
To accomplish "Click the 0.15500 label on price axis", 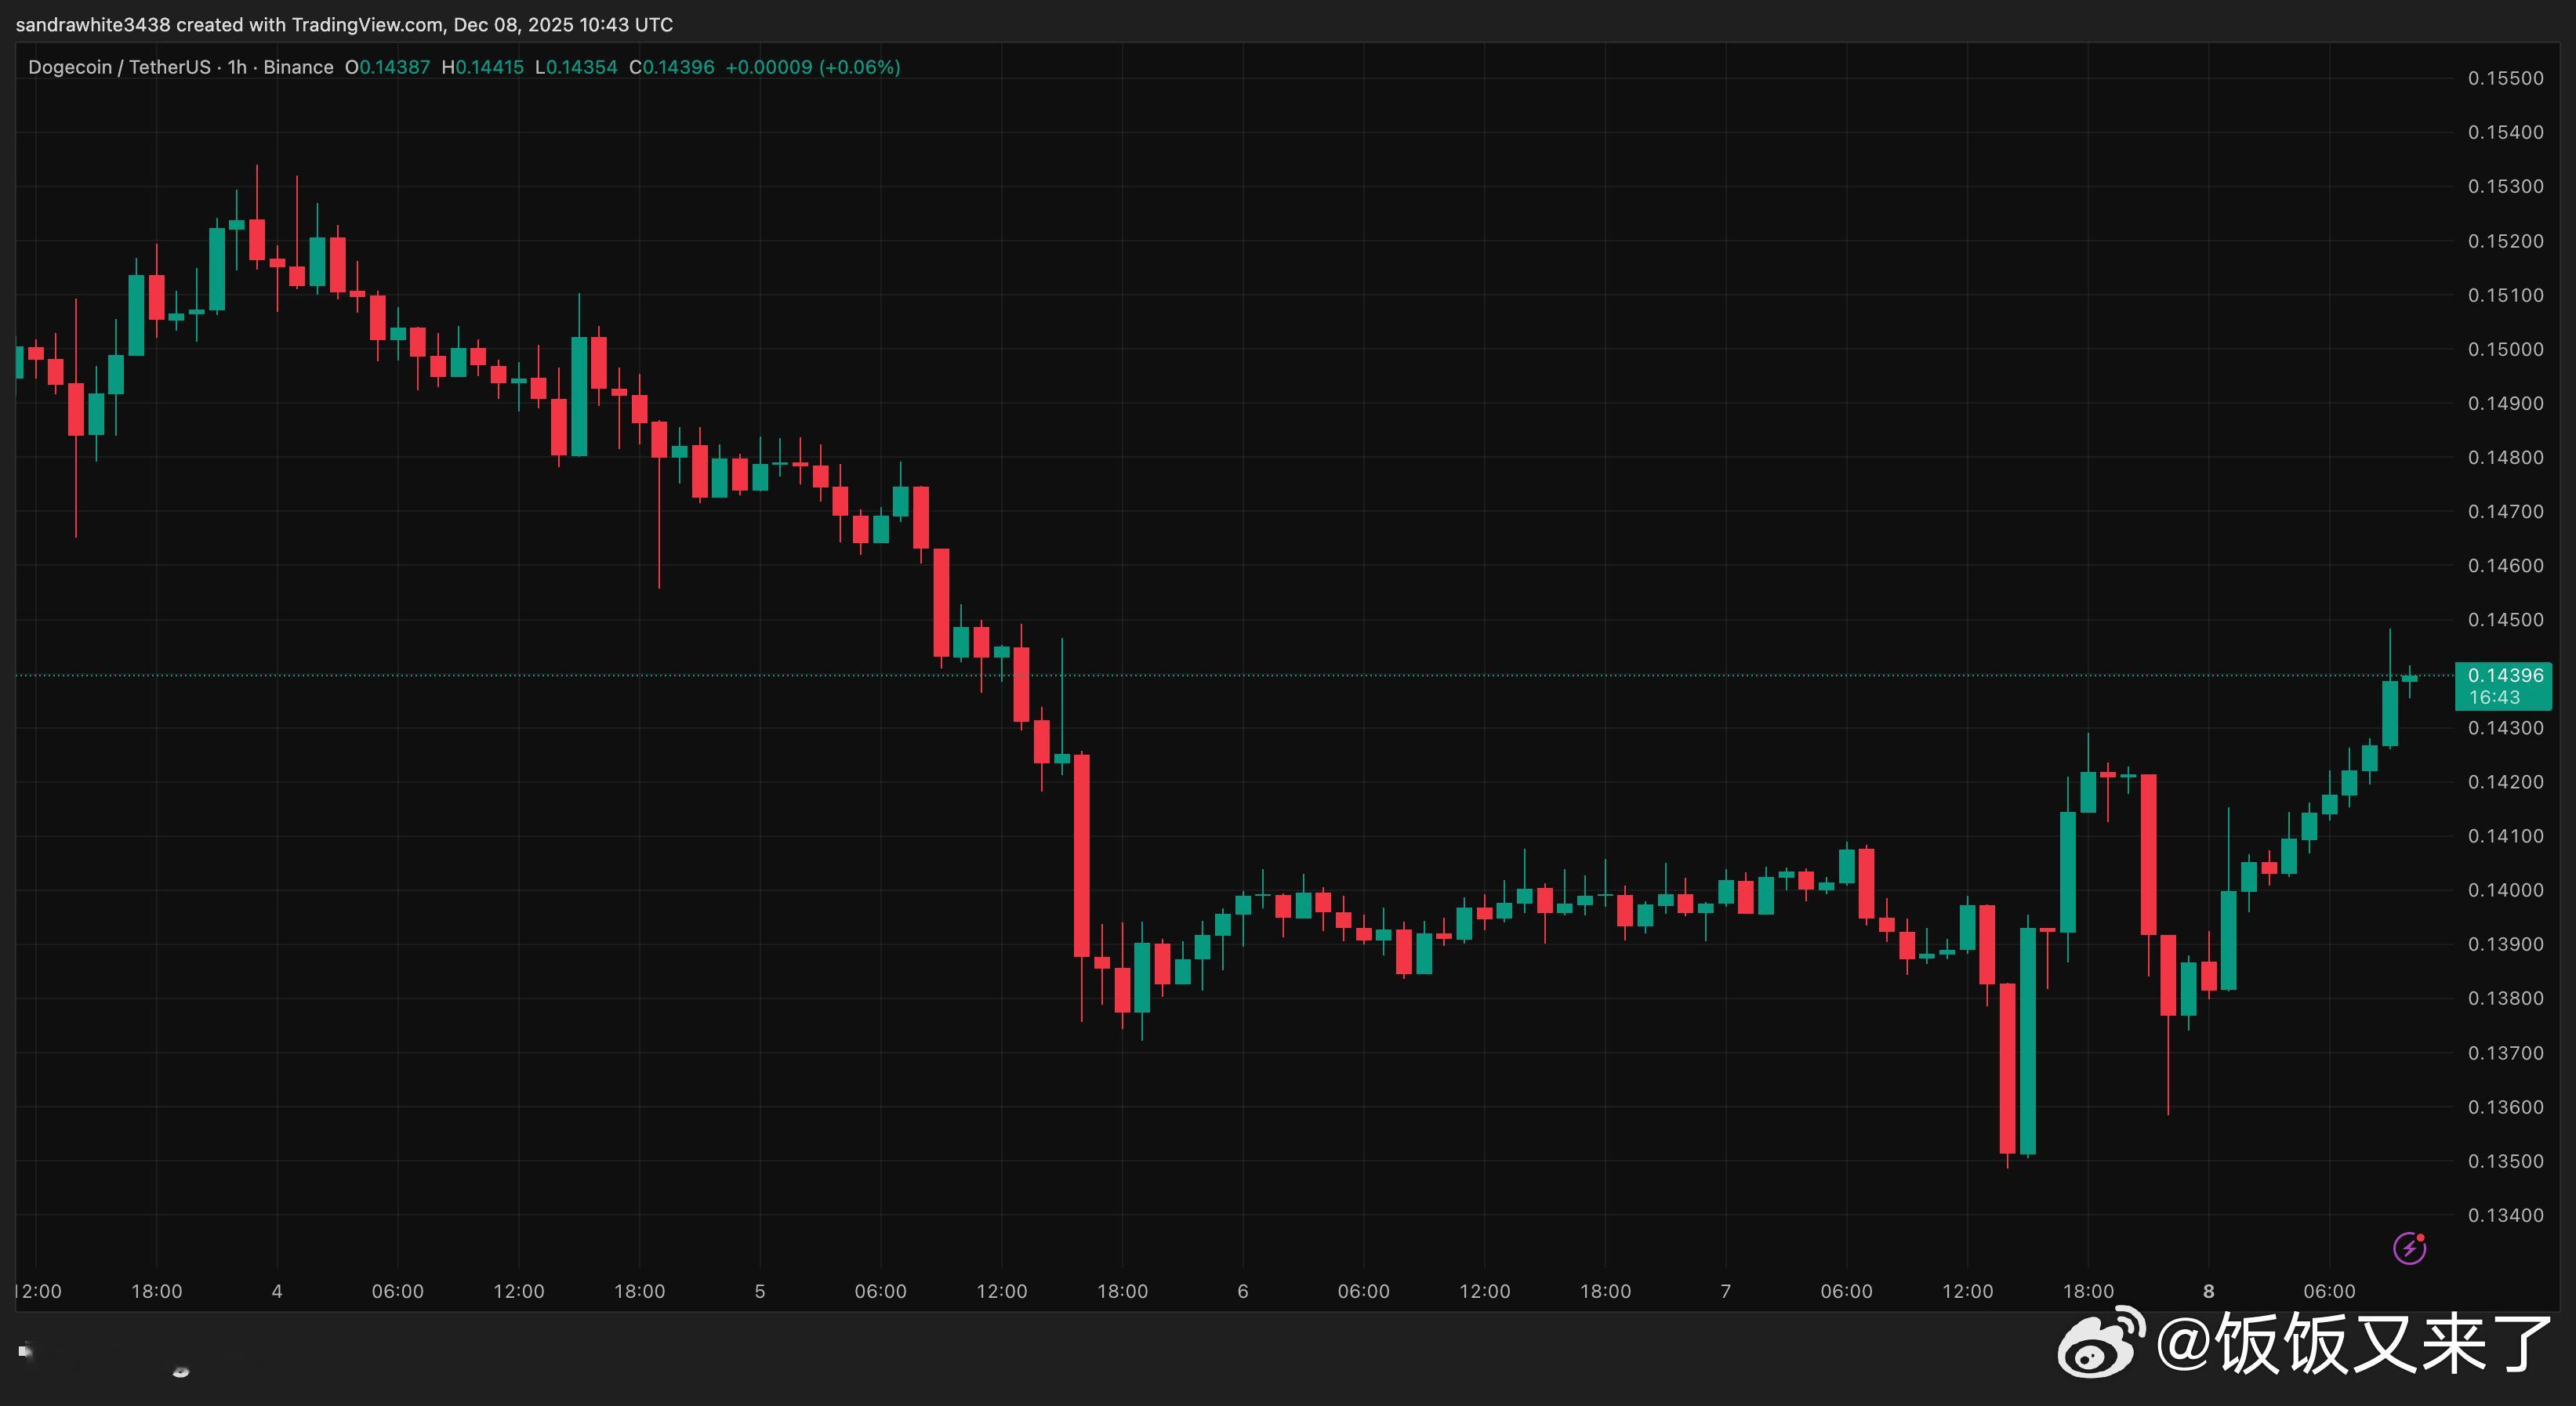I will click(2505, 78).
